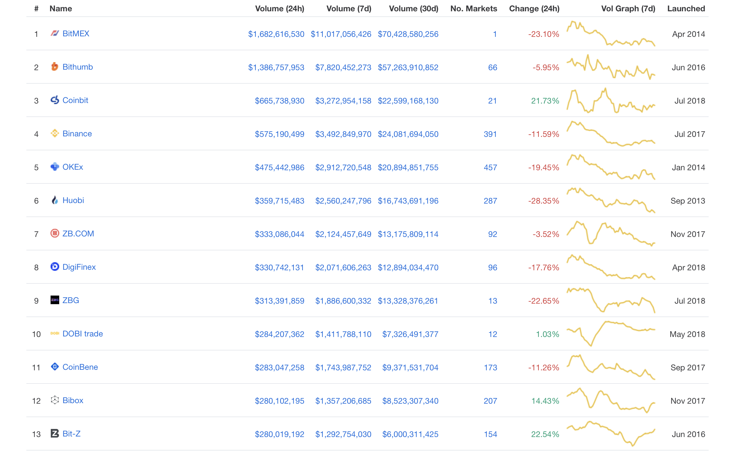
Task: Click the DOBI trade 7d volume graph
Action: [x=611, y=333]
